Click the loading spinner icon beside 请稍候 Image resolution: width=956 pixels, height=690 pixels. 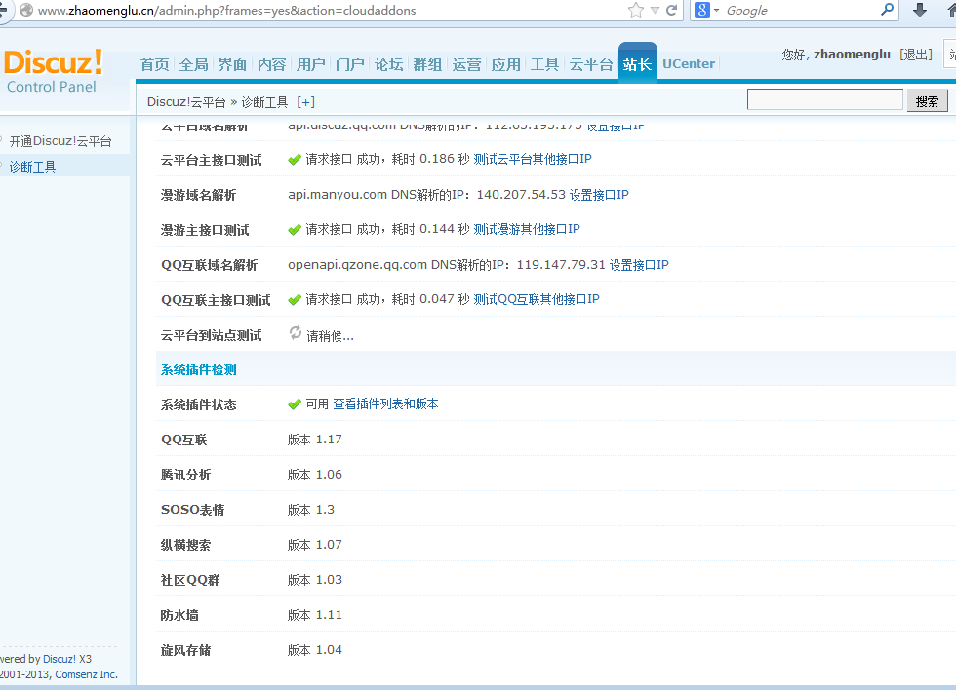pos(295,332)
